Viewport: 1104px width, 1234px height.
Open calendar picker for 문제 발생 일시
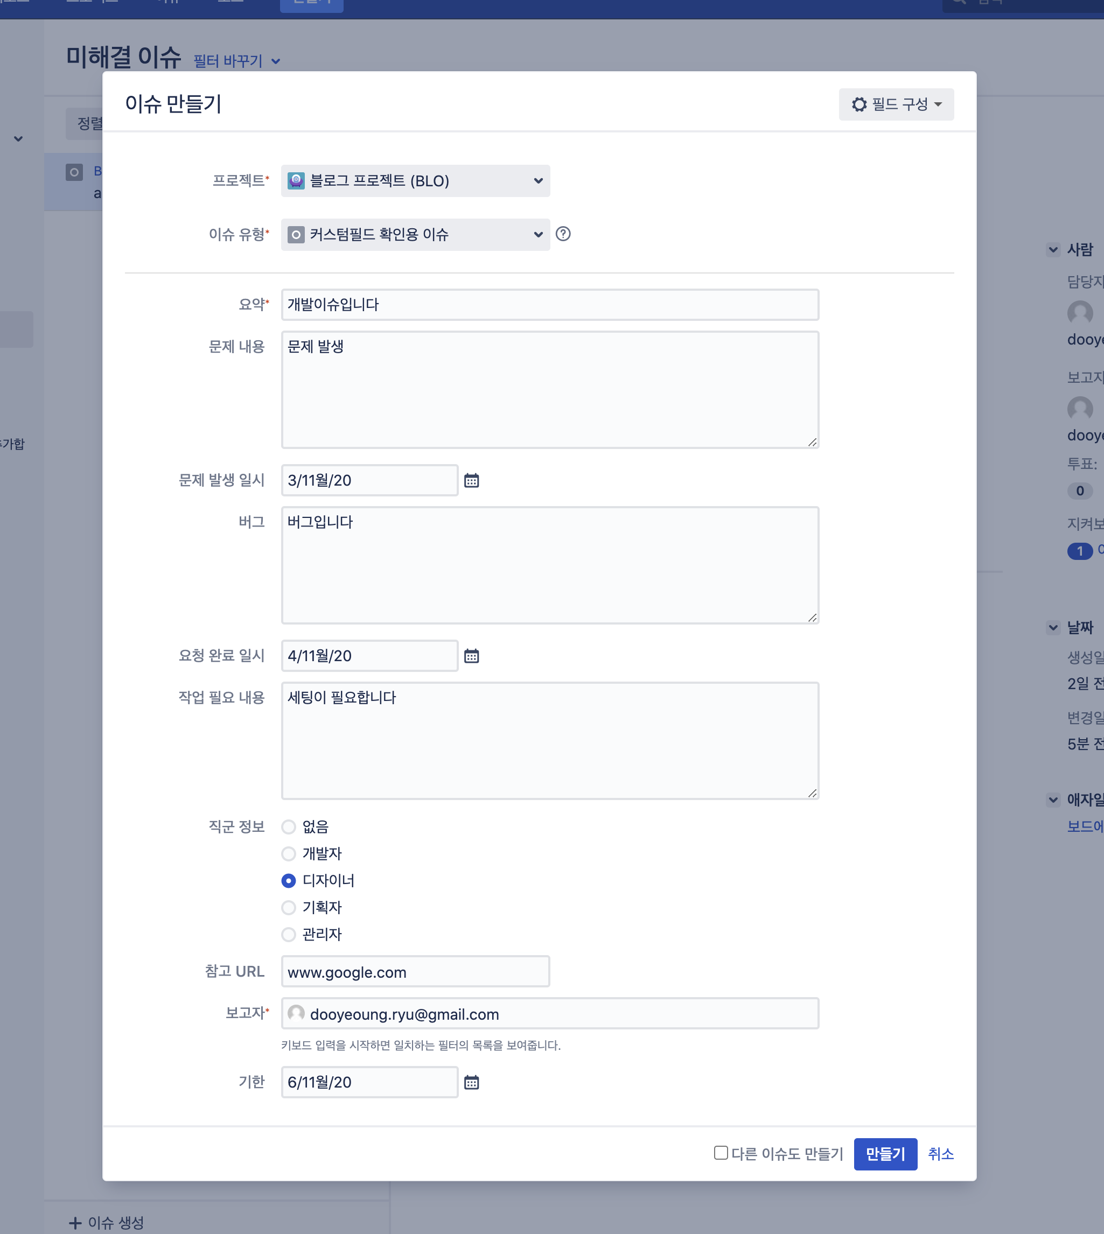[x=471, y=480]
